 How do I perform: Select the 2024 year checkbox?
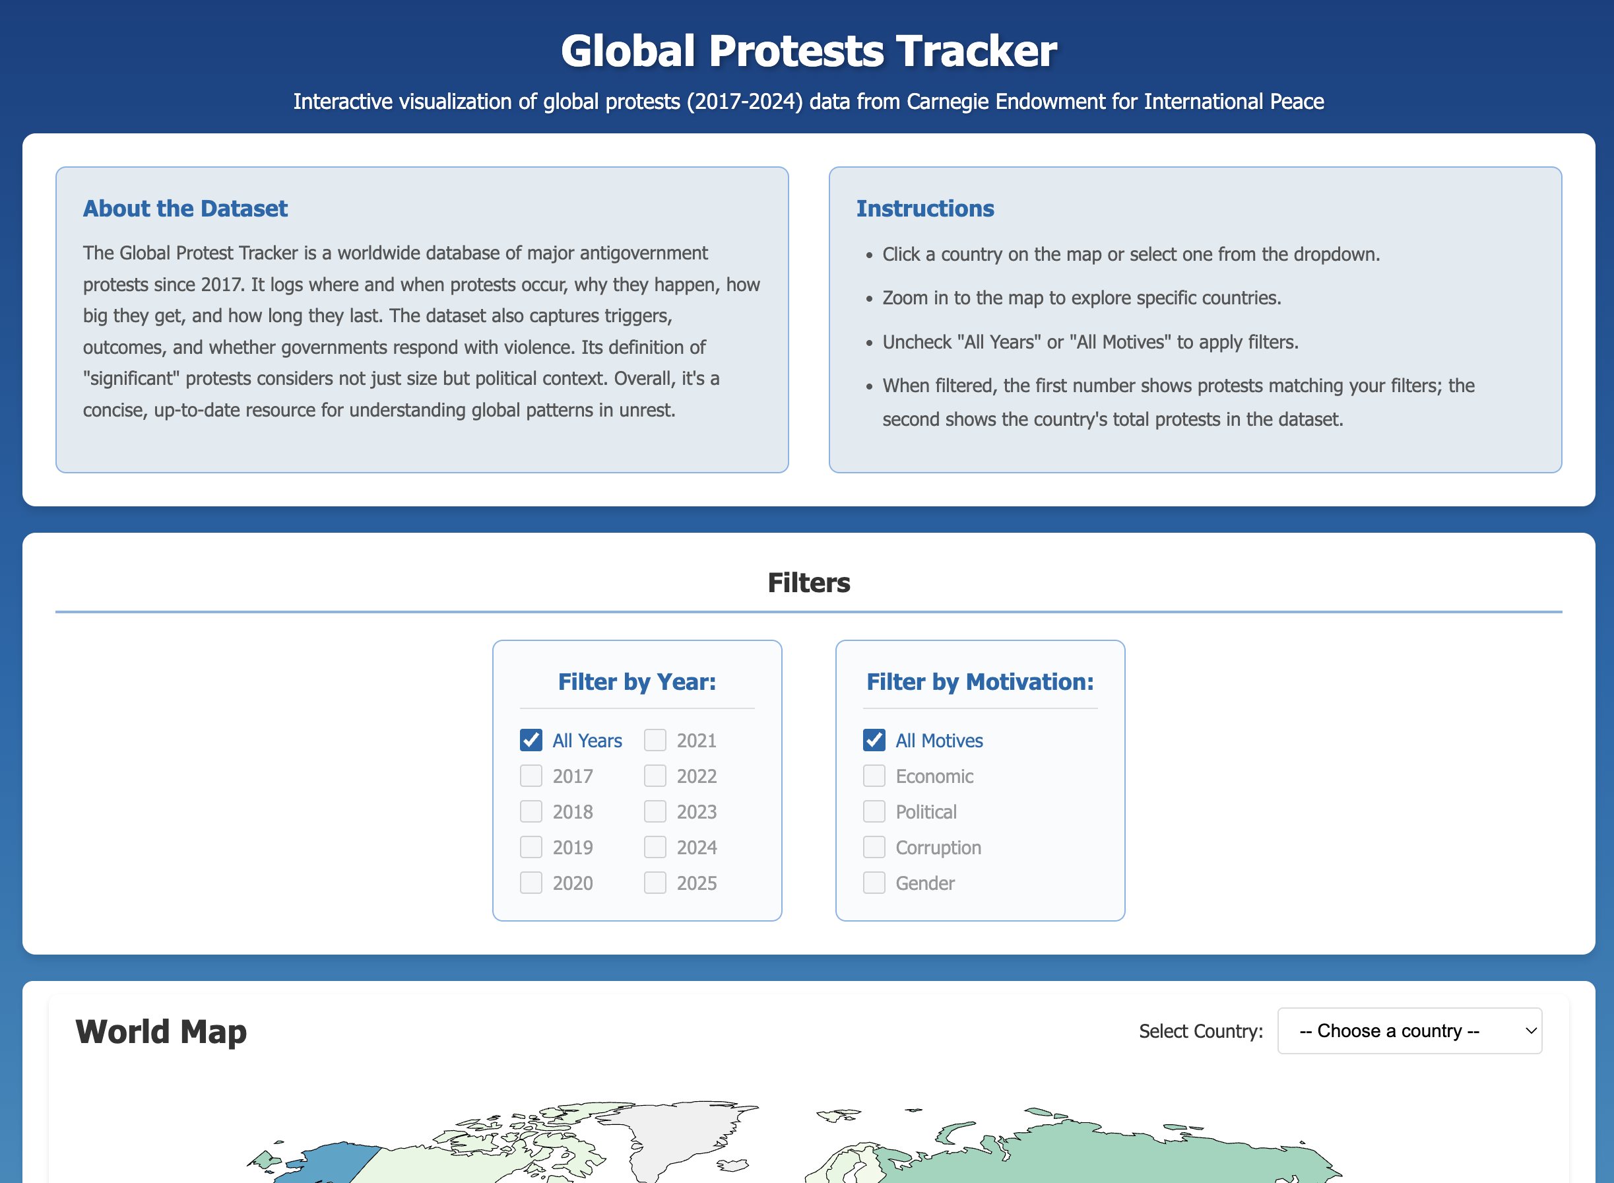(x=655, y=847)
